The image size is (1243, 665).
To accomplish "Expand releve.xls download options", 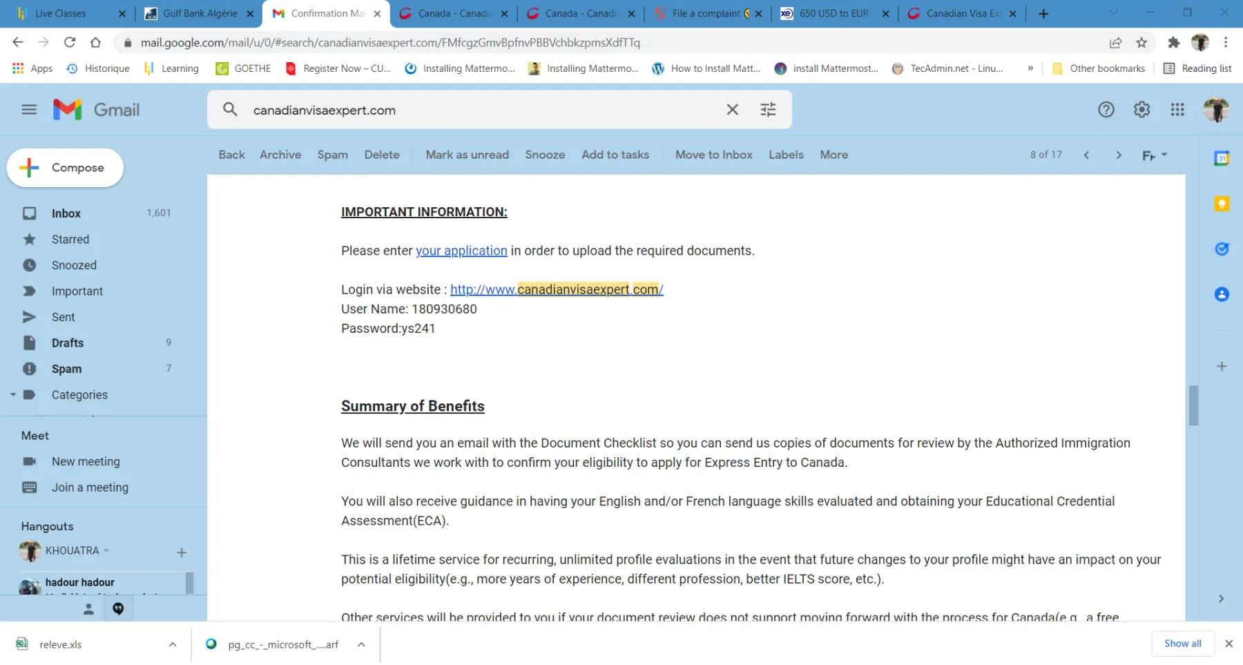I will pos(172,645).
